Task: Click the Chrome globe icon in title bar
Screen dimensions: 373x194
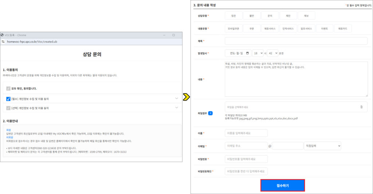Action: 3,35
